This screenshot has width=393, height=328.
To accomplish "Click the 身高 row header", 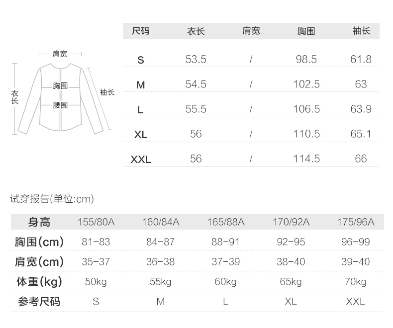I will [39, 222].
